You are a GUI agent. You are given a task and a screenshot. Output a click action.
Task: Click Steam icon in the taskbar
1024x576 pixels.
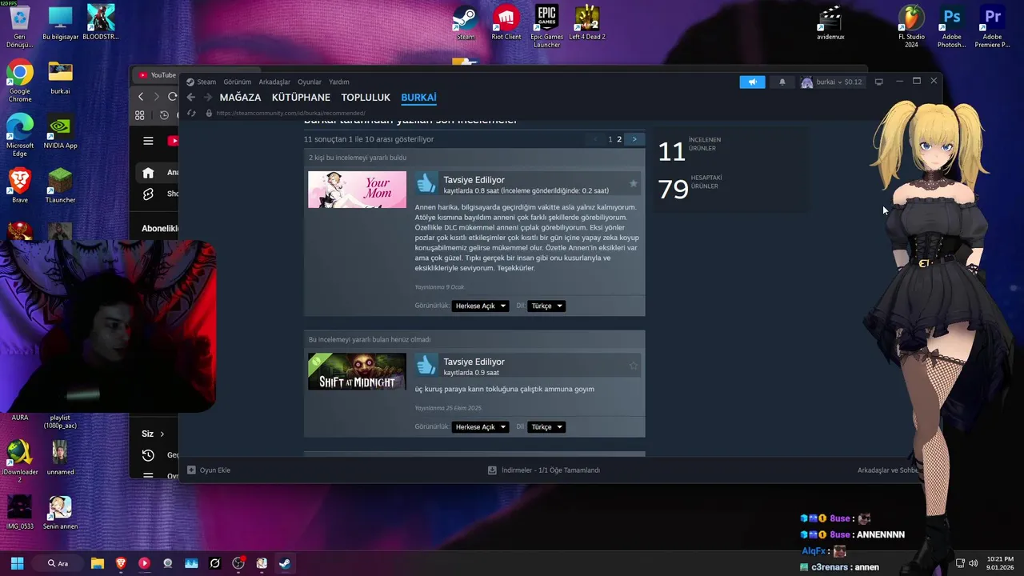285,563
